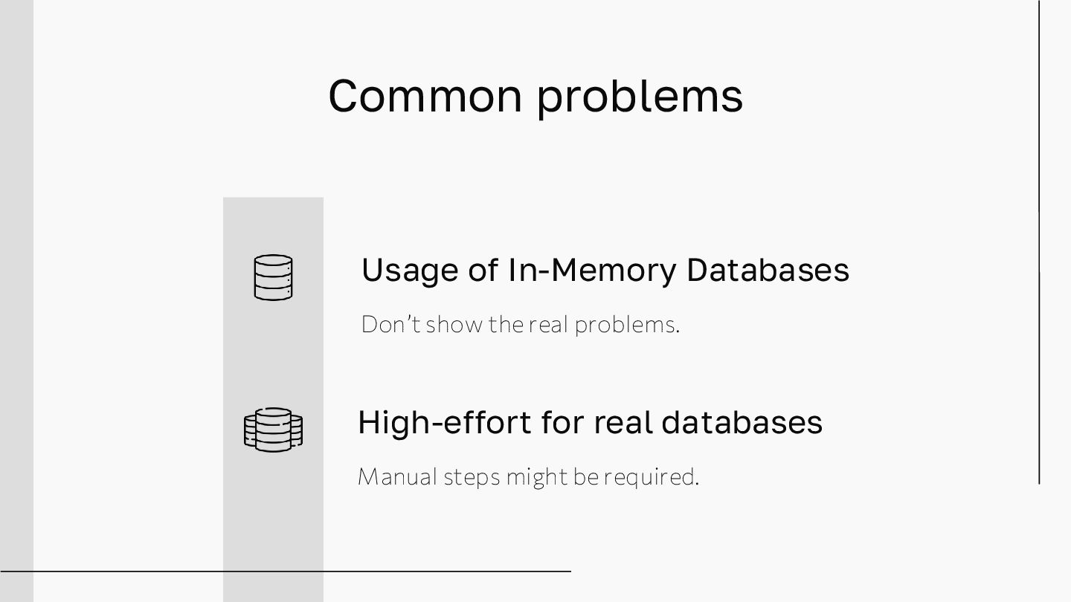The height and width of the screenshot is (602, 1071).
Task: Click the horizontal black line near the bottom
Action: coord(286,571)
